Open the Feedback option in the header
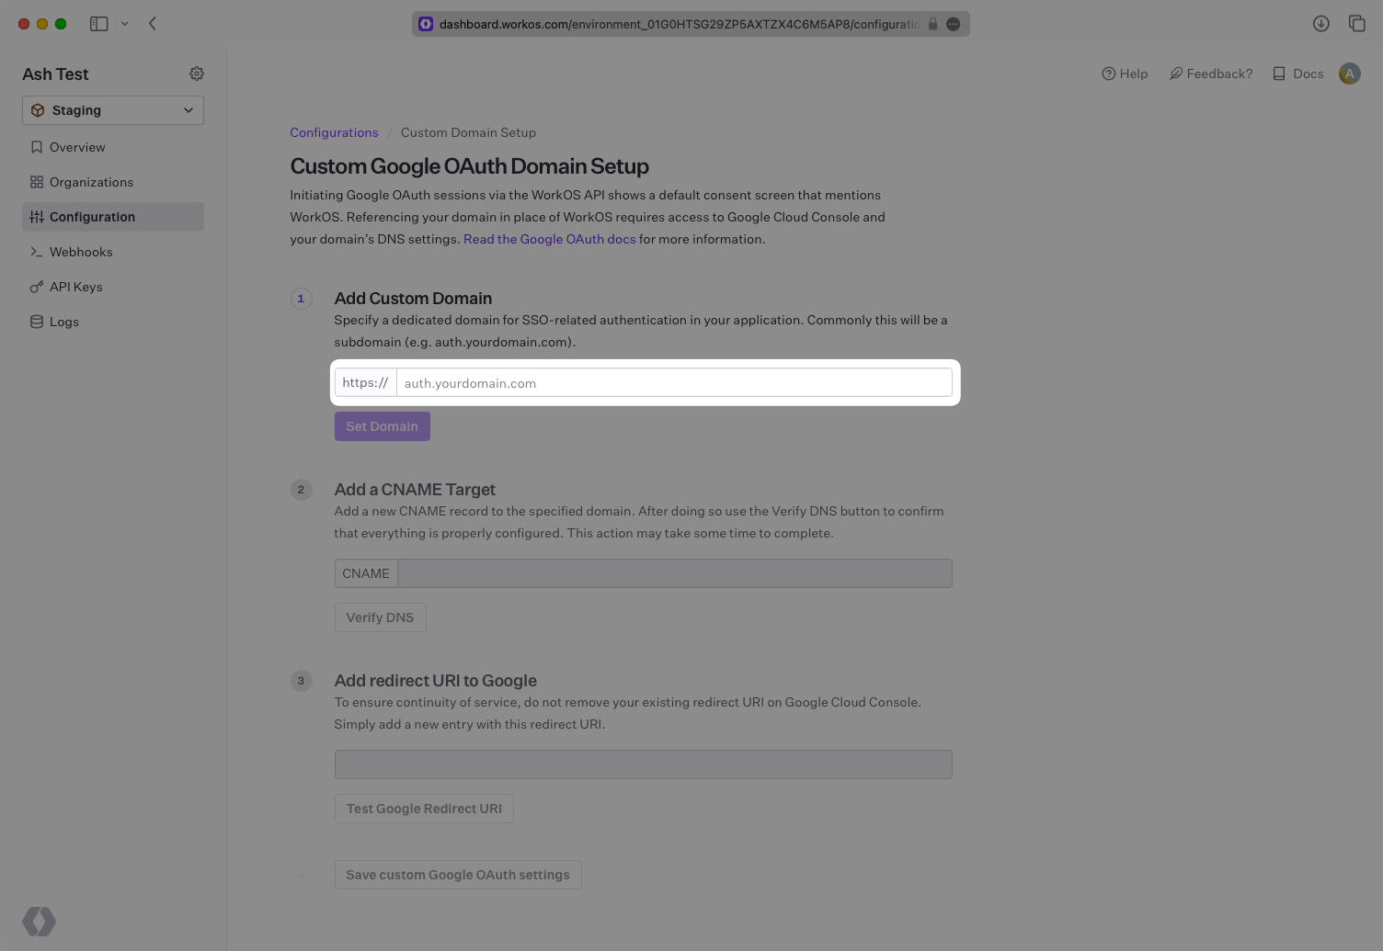 click(1210, 74)
